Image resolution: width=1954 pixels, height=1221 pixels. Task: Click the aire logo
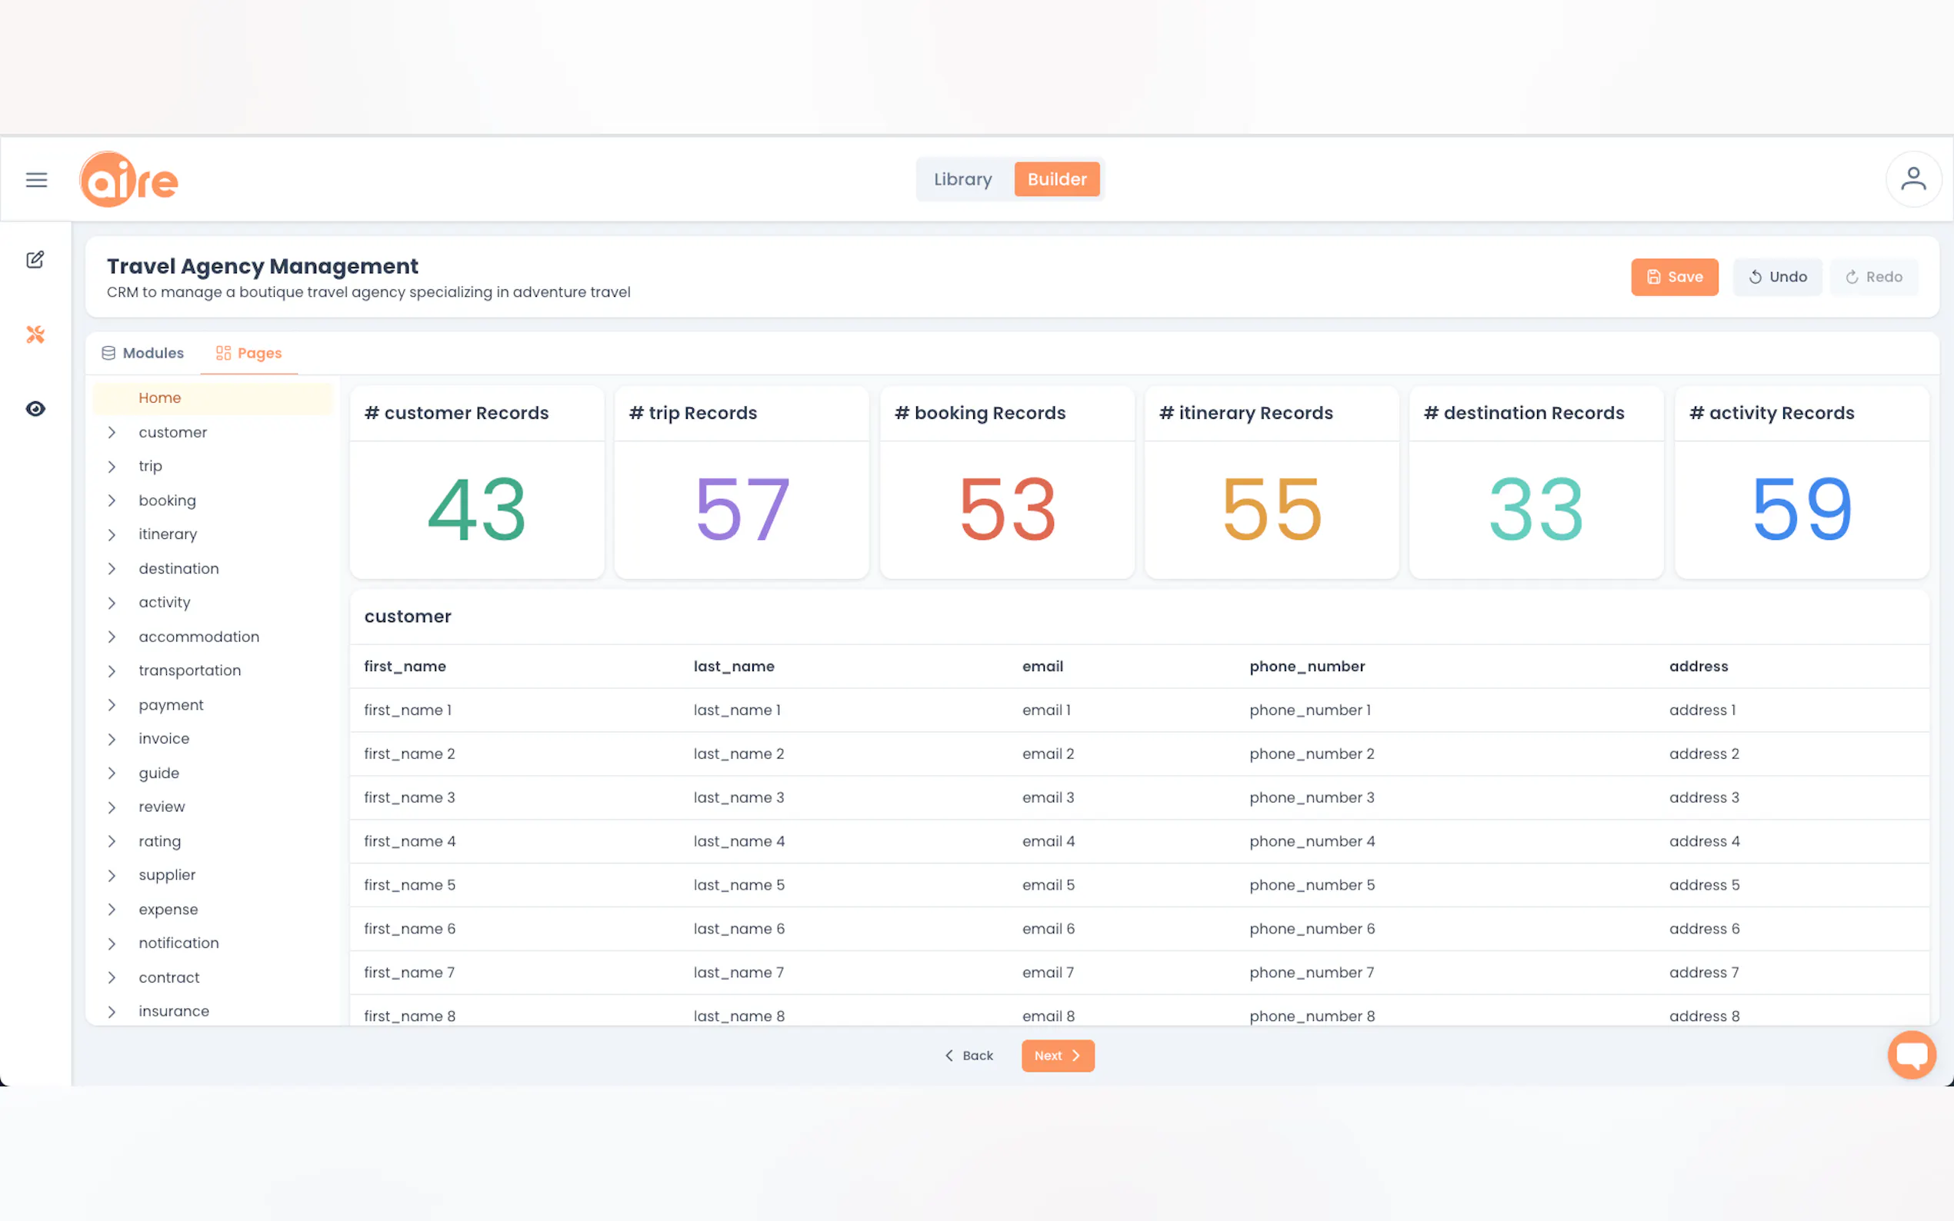point(129,179)
